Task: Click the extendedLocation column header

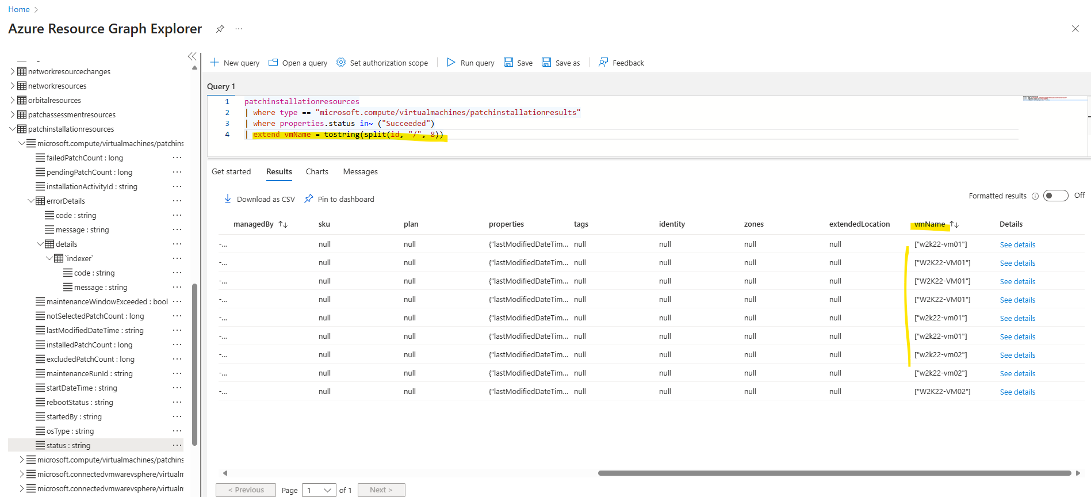Action: (x=859, y=224)
